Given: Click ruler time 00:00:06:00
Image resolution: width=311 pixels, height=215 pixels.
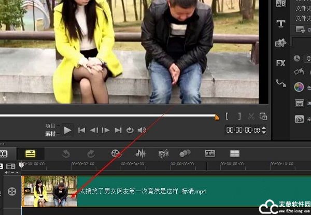Looking at the screenshot, I should [182, 164].
